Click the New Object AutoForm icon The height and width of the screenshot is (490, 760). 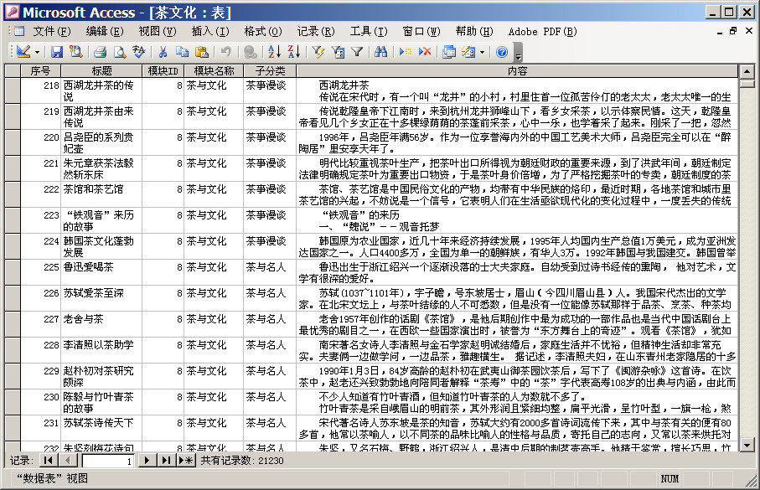coord(468,51)
